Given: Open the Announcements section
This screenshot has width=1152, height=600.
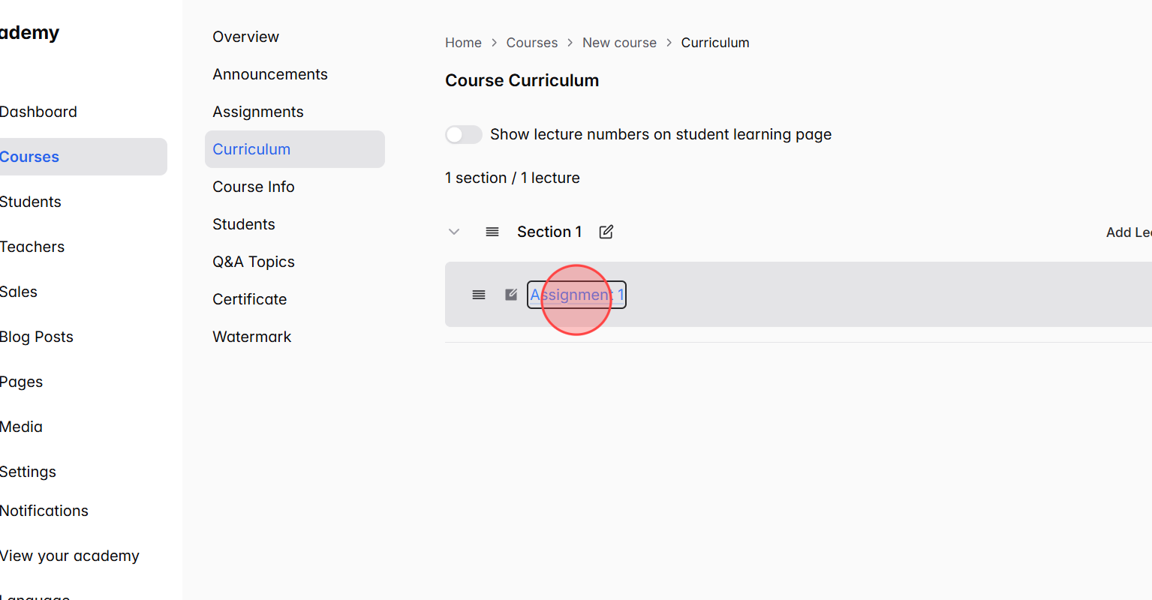Looking at the screenshot, I should click(270, 73).
